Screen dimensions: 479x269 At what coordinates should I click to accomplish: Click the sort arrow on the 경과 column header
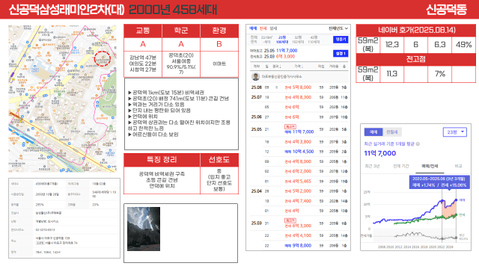click(280, 67)
